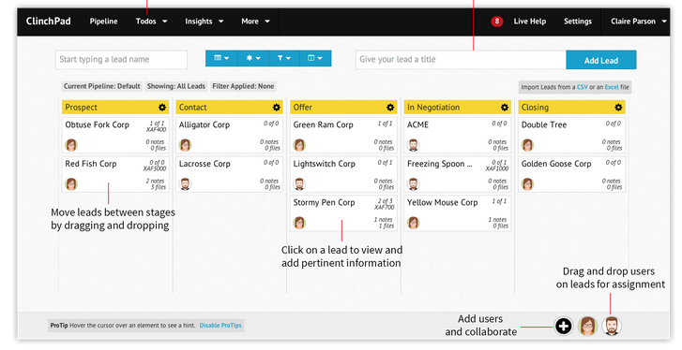Open the Red Fish Corp lead
682x350 pixels.
tap(115, 174)
